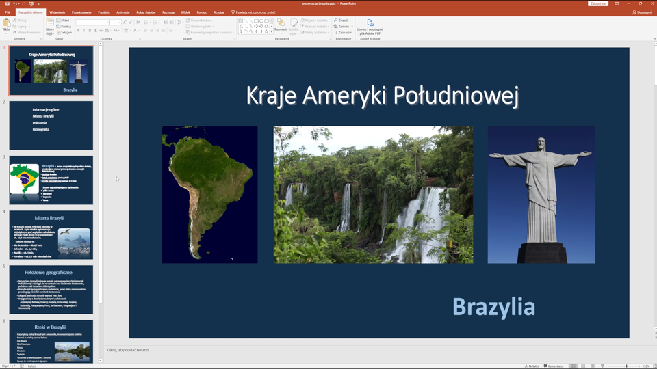Switch to the Animacje tab
657x369 pixels.
123,12
